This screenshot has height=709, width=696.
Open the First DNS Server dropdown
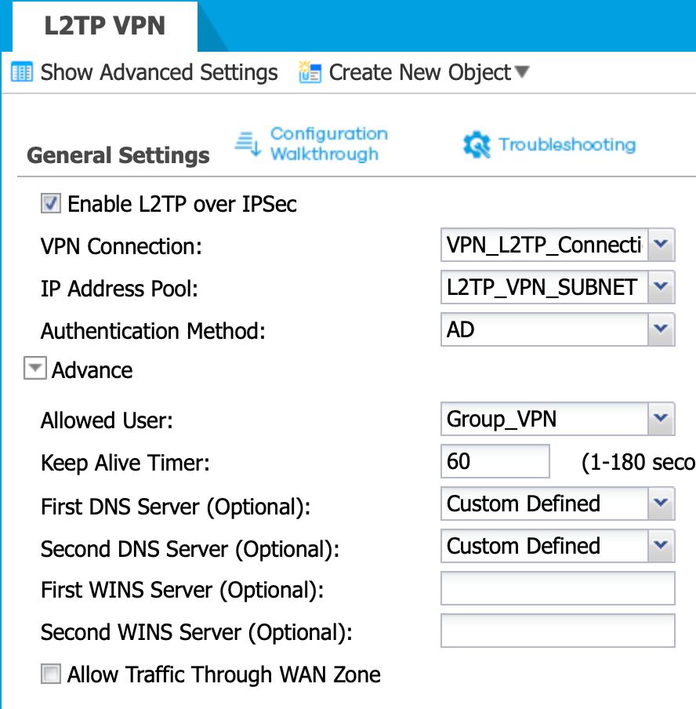[x=661, y=504]
